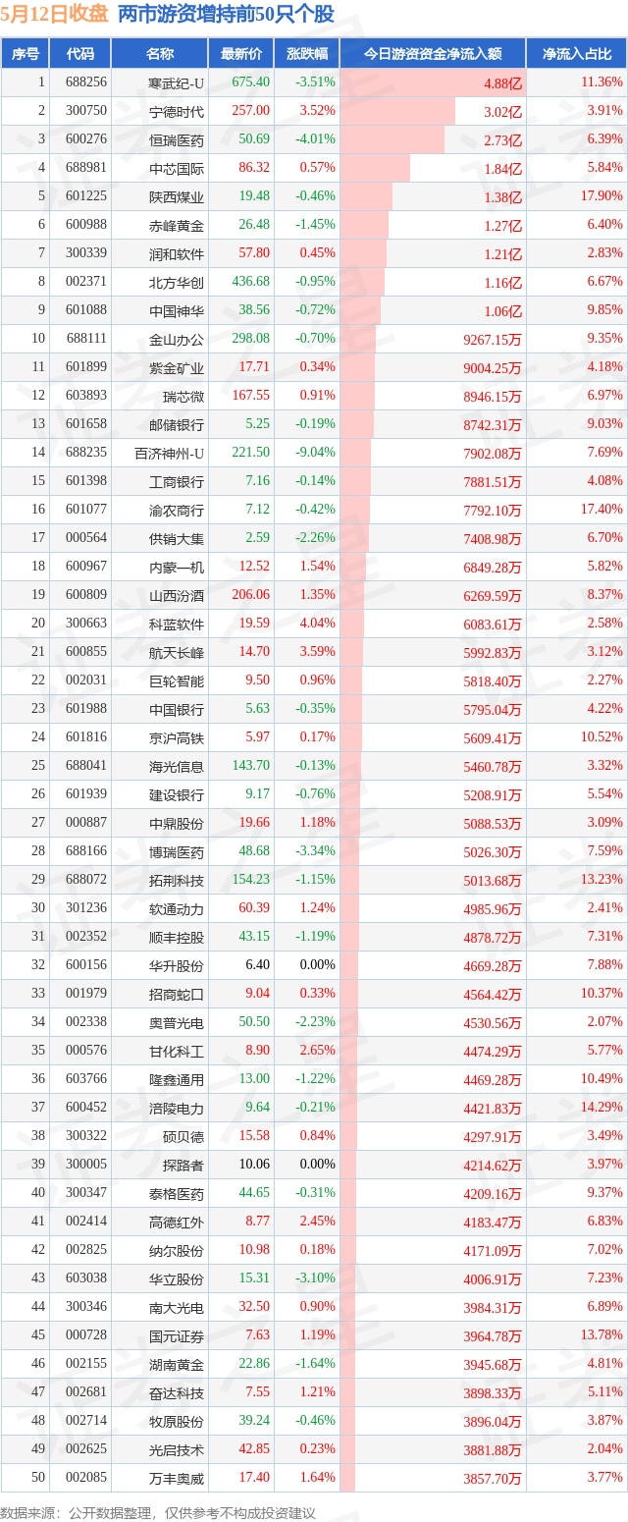Click the 净流入占比 column header
This screenshot has height=1522, width=628.
pyautogui.click(x=577, y=54)
